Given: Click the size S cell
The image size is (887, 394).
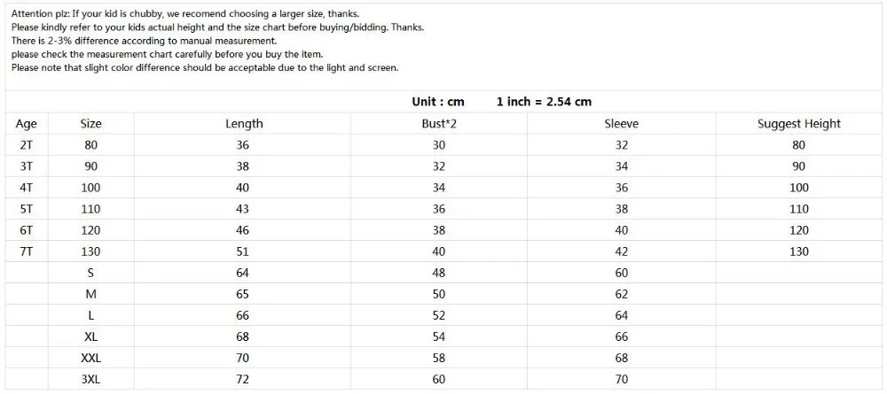Looking at the screenshot, I should (91, 273).
